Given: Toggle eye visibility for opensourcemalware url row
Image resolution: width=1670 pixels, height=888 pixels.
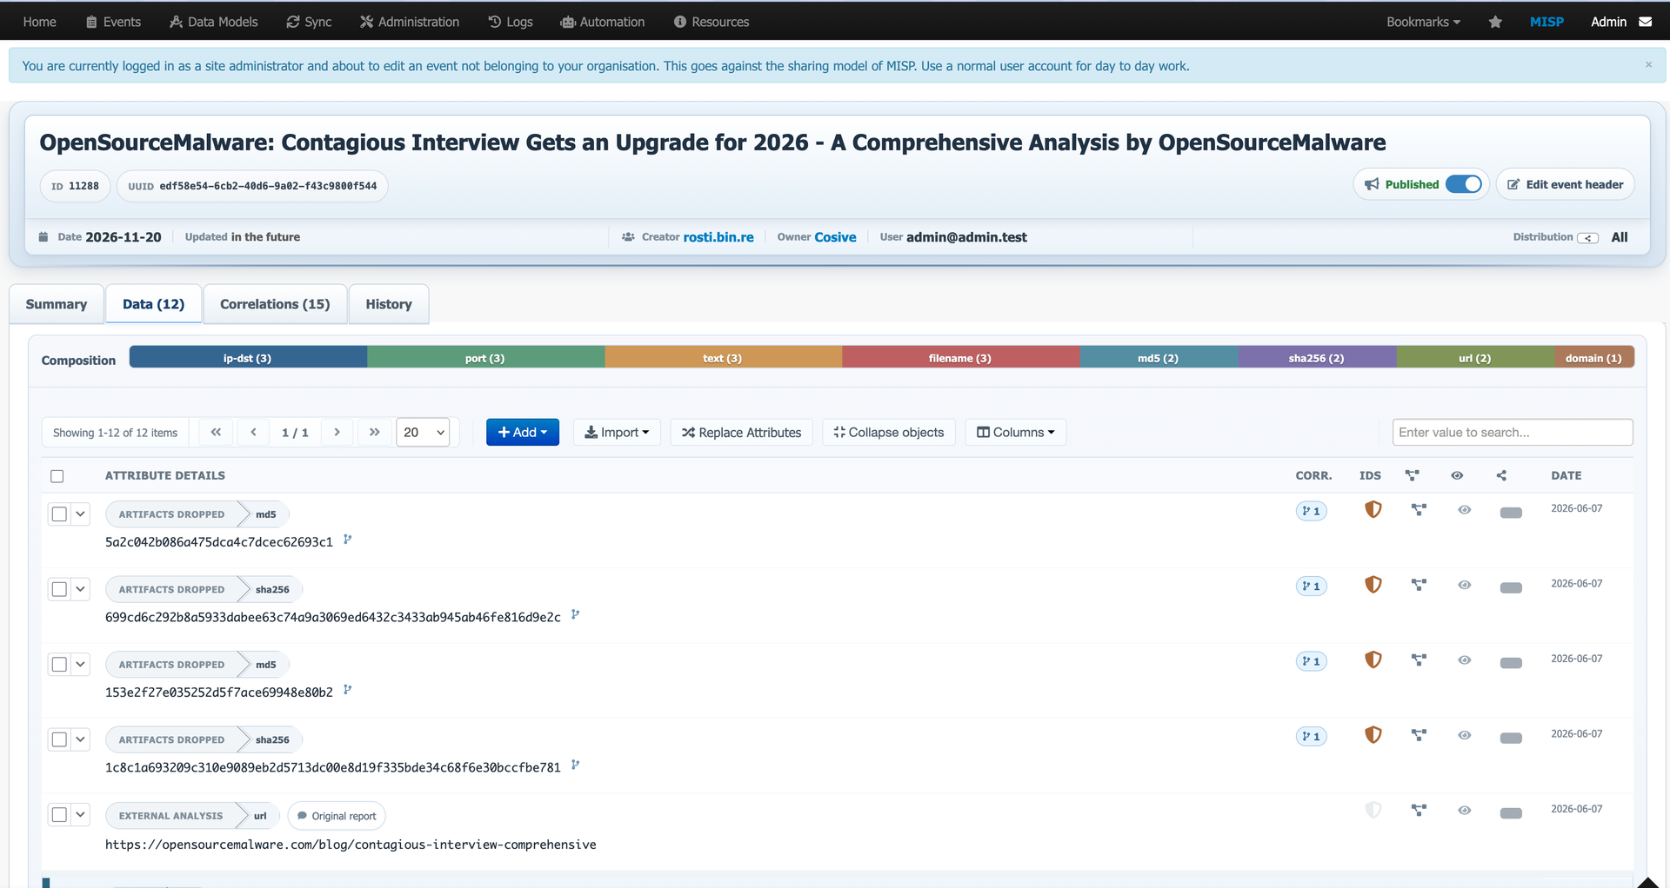Looking at the screenshot, I should pyautogui.click(x=1465, y=811).
